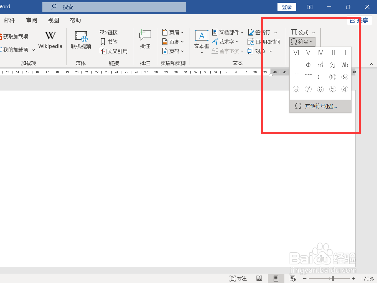Open More Symbols (其他符号) dialog
377x283 pixels.
point(320,106)
